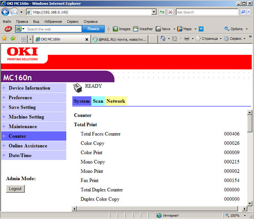The image size is (254, 219).
Task: Click the counter frame scroll down arrow
Action: click(x=250, y=203)
